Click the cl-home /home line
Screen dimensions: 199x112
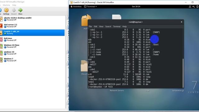[x=123, y=54]
